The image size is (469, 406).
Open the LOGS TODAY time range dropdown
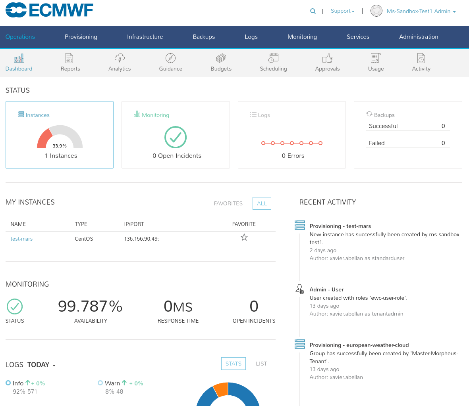41,365
